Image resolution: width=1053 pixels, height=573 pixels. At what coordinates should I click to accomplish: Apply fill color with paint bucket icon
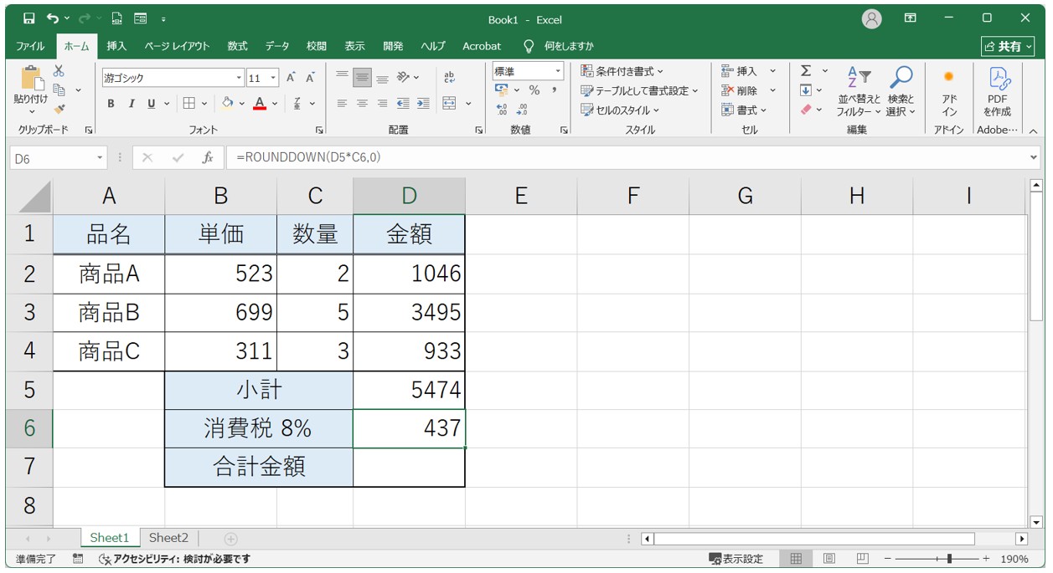click(227, 103)
